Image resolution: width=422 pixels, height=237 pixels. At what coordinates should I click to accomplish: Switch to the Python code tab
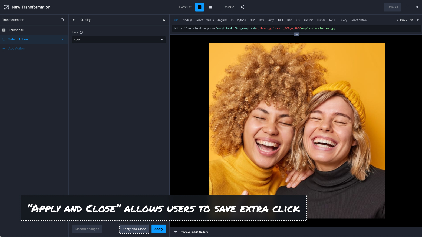241,20
